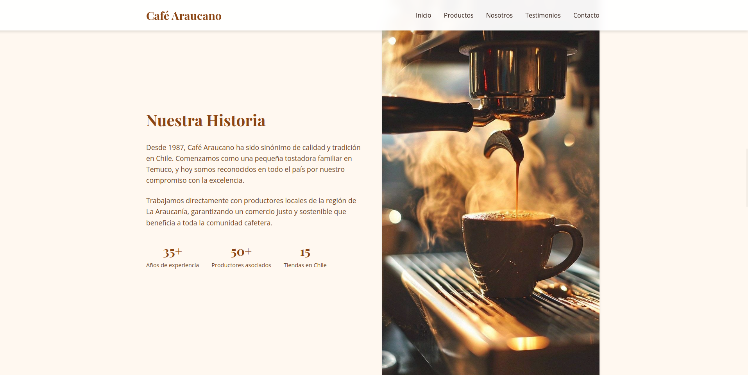Screen dimensions: 748x375
Task: Click the Nuestra Historia heading
Action: [206, 120]
